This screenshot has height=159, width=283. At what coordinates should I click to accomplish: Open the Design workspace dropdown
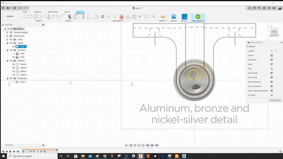pyautogui.click(x=11, y=16)
